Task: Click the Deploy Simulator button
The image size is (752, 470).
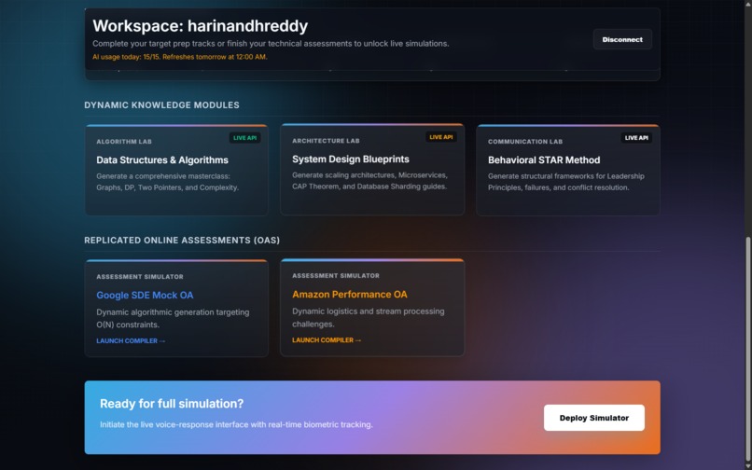Action: (593, 418)
